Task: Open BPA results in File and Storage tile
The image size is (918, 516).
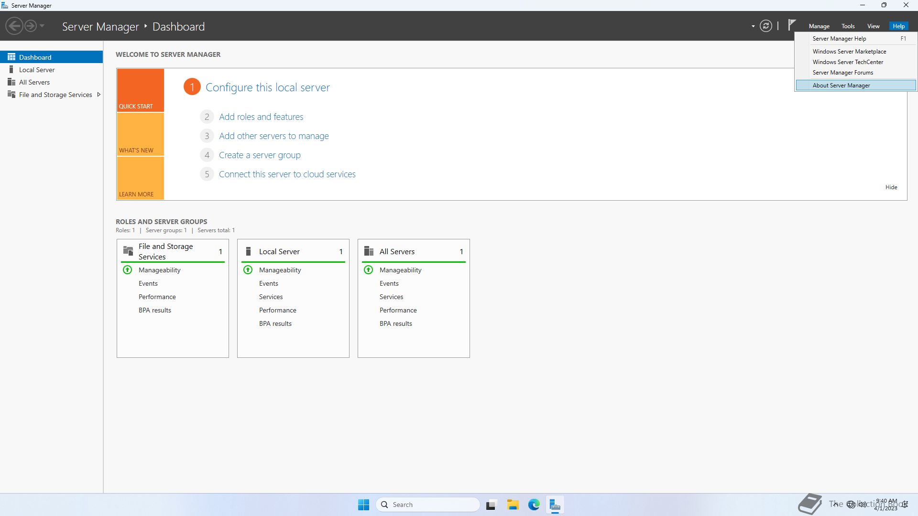Action: (x=155, y=310)
